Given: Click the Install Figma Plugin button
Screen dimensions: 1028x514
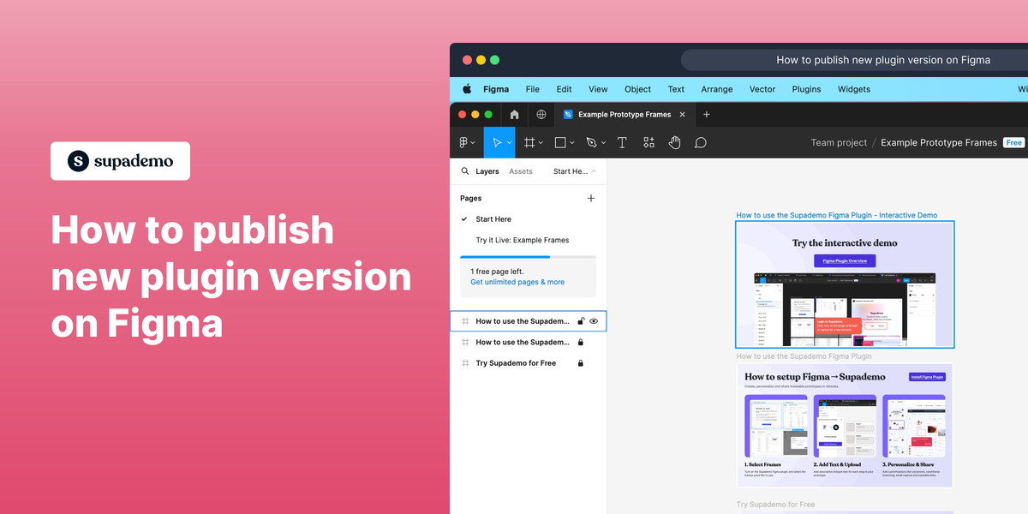Looking at the screenshot, I should click(x=926, y=376).
